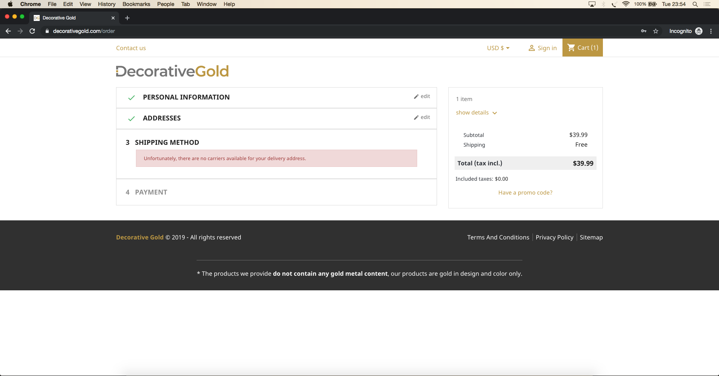Image resolution: width=719 pixels, height=376 pixels.
Task: Click the Addresses step heading
Action: click(x=162, y=118)
